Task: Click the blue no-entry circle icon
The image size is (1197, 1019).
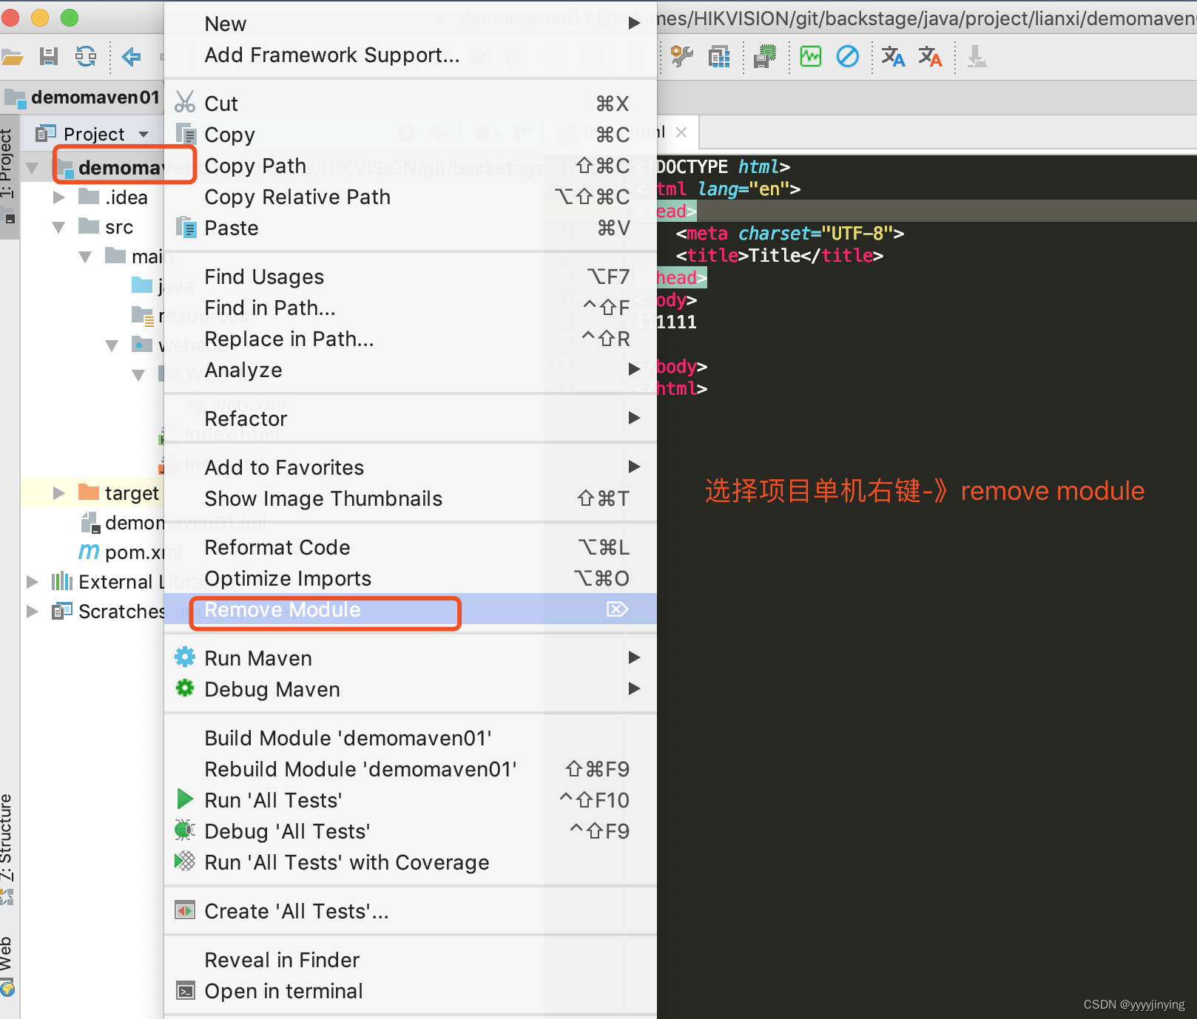Action: pos(848,56)
